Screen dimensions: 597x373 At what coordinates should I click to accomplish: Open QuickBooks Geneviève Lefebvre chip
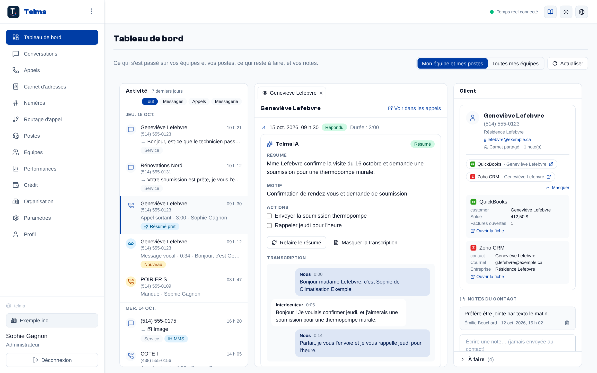point(512,164)
